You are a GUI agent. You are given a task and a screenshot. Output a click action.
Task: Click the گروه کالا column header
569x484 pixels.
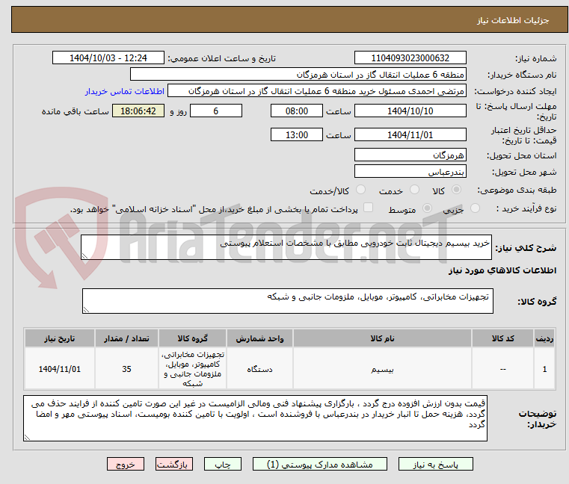point(192,338)
